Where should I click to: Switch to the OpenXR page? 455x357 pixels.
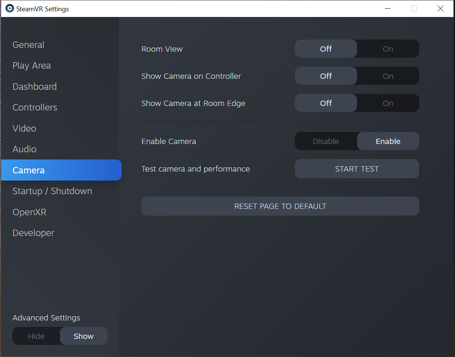coord(29,212)
